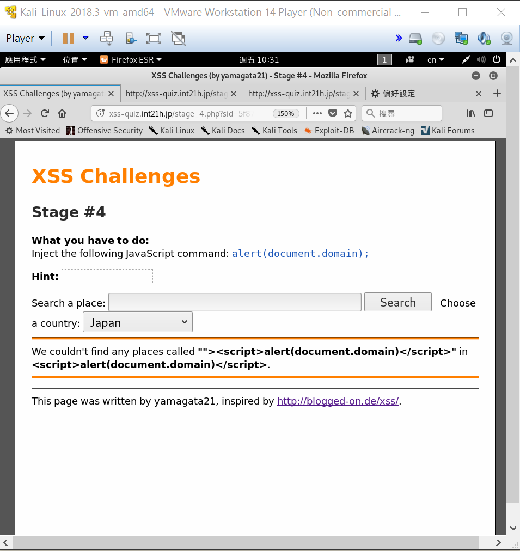
Task: Open the page actions three-dot menu
Action: 317,113
